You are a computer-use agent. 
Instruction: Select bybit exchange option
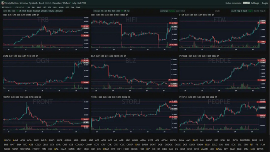(x=182, y=11)
